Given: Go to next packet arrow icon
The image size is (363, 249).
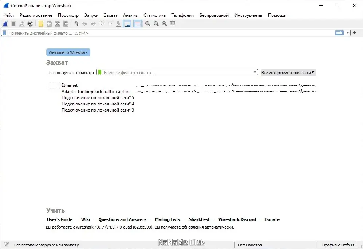Looking at the screenshot, I should tap(93, 24).
